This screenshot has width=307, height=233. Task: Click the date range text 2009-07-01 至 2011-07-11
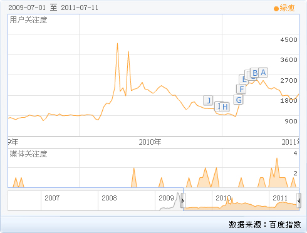53,8
